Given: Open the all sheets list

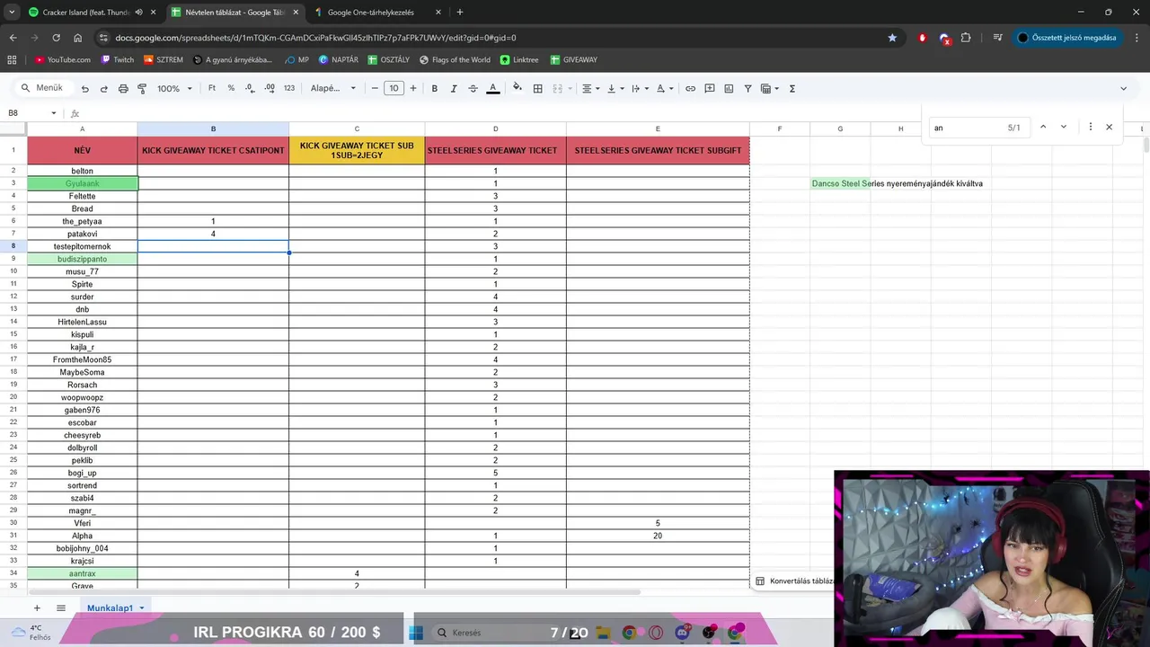Looking at the screenshot, I should tap(61, 608).
